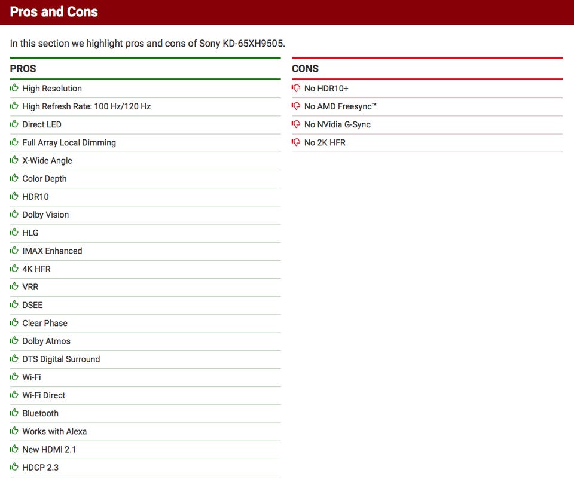This screenshot has width=574, height=488.
Task: Select the Works with Alexa item
Action: 145,431
